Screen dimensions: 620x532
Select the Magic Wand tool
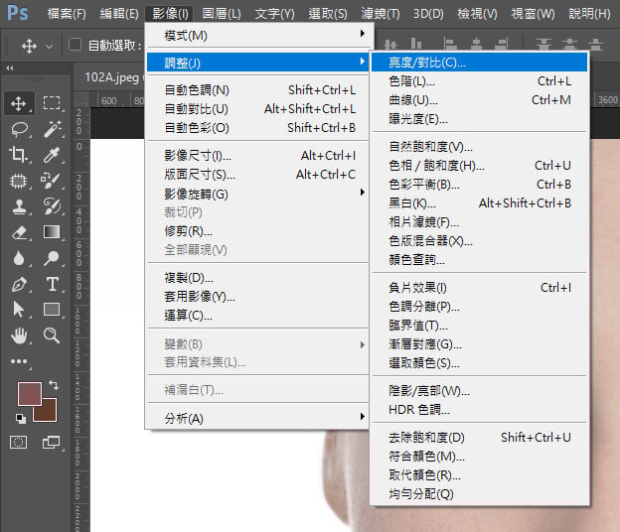[52, 129]
